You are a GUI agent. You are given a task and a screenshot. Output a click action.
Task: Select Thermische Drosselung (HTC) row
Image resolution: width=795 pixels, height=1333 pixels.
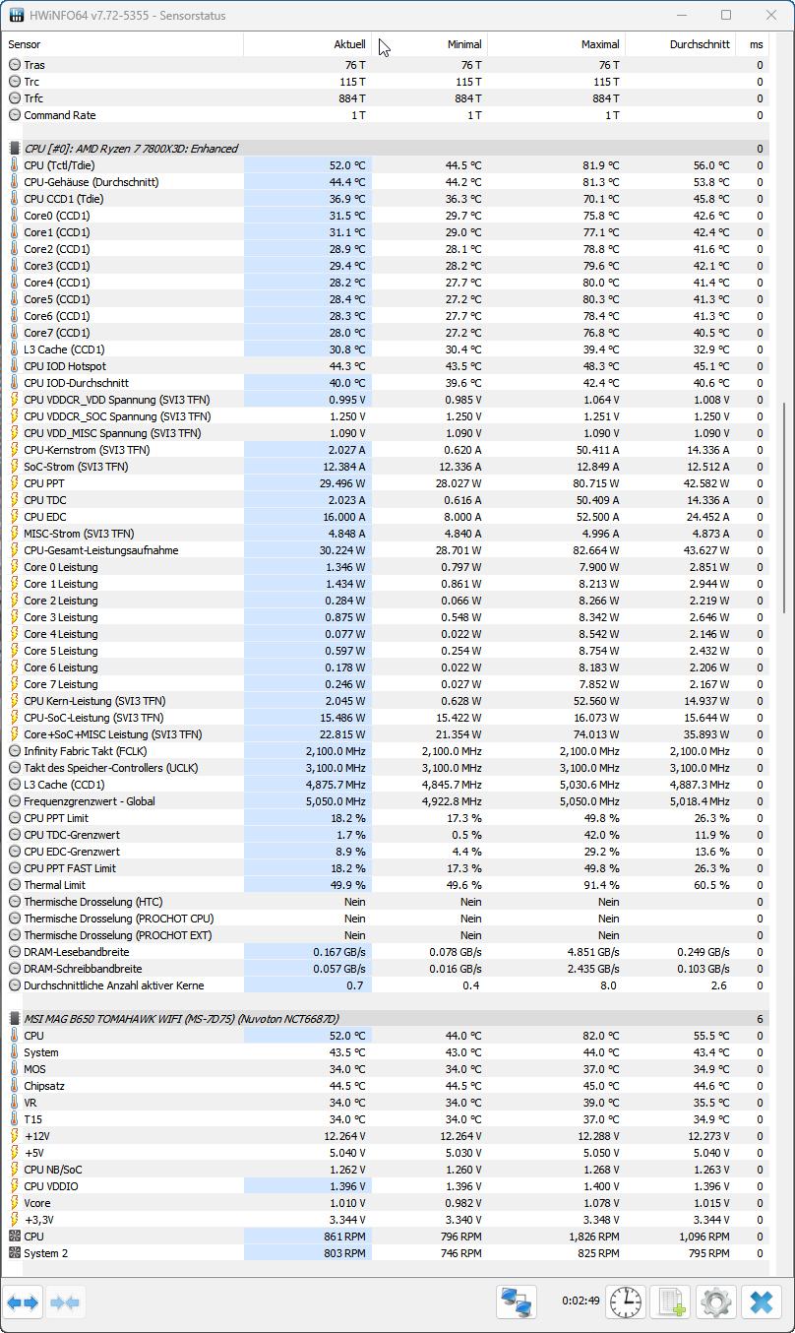(386, 902)
